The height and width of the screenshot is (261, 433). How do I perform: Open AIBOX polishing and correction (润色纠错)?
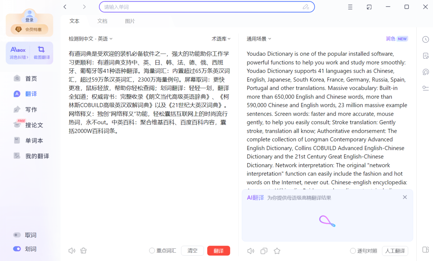pos(18,53)
